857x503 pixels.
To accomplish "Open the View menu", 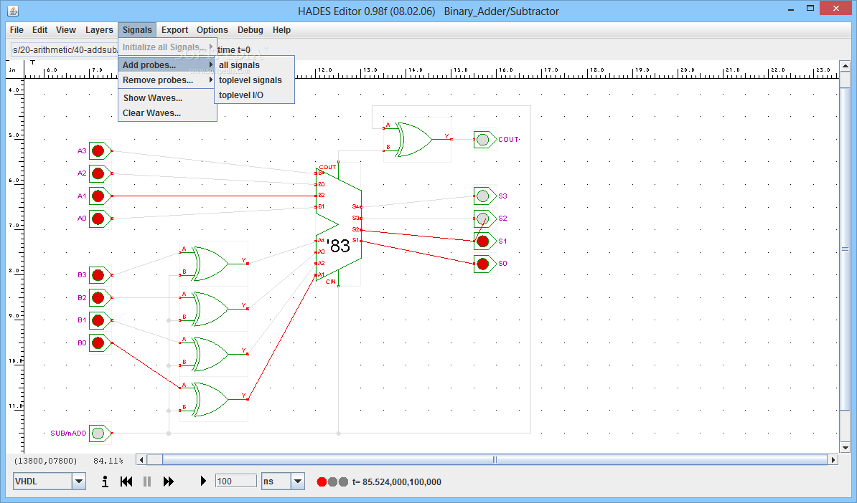I will (65, 30).
